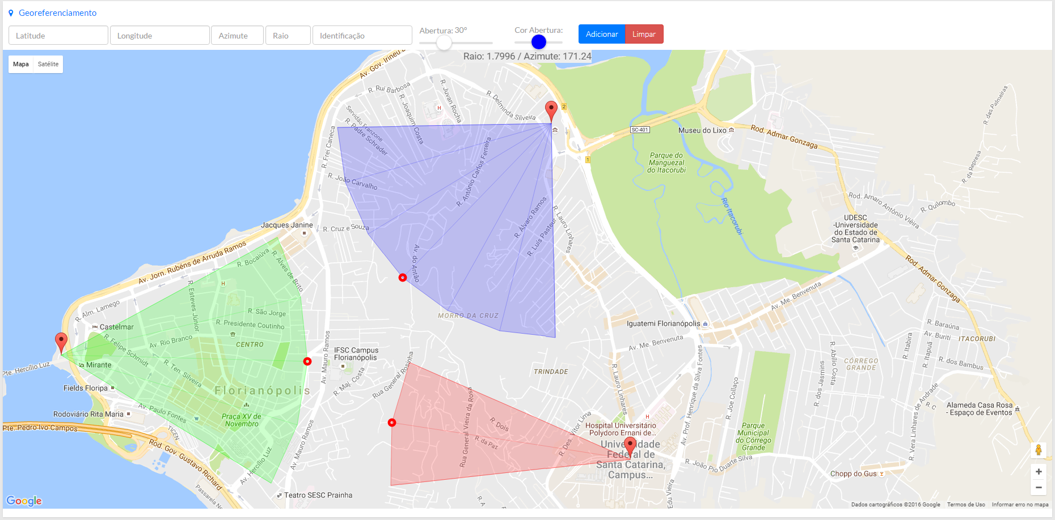Click the Identificação text field
Viewport: 1055px width, 520px height.
point(362,35)
